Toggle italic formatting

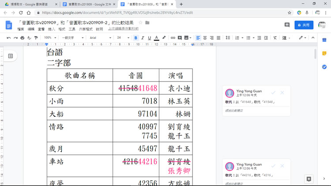tap(143, 38)
